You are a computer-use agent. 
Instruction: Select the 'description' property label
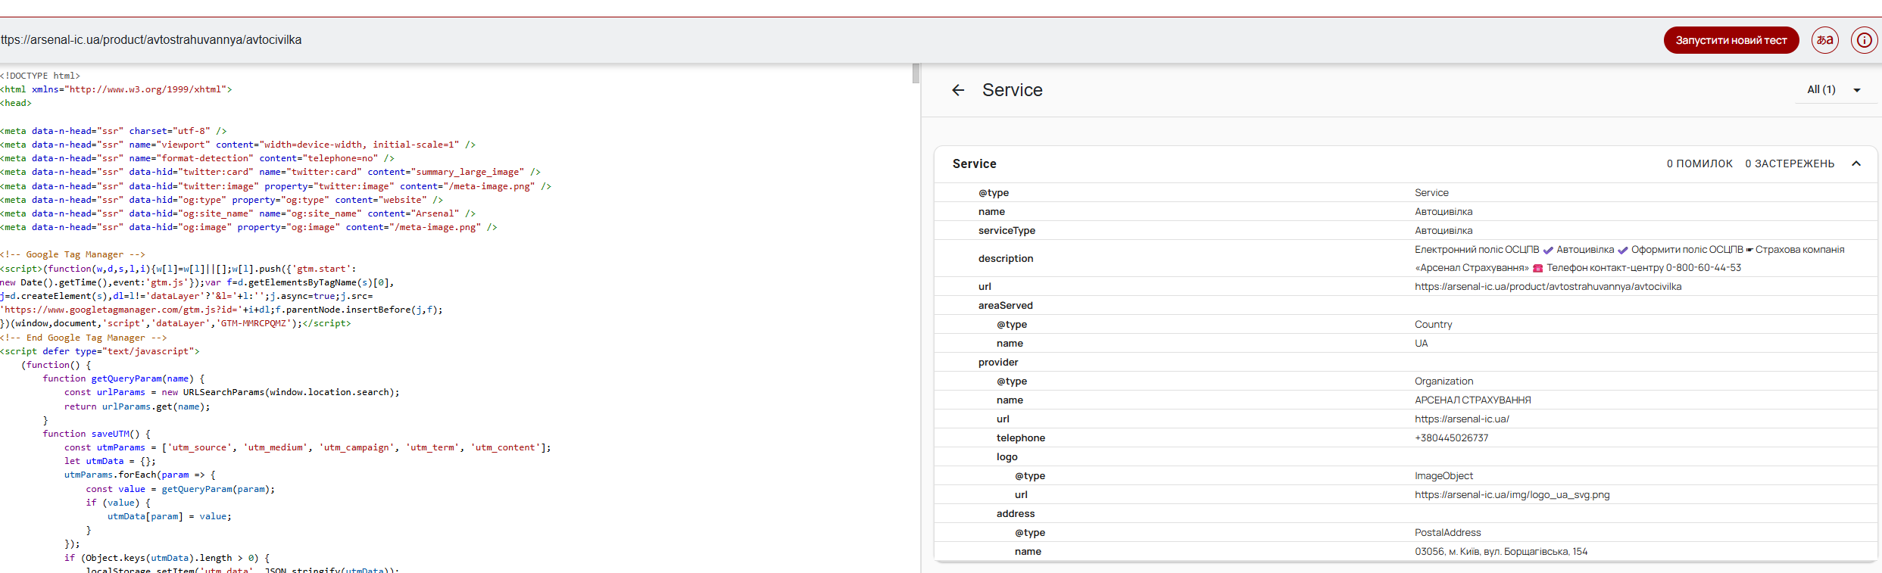(x=1006, y=259)
